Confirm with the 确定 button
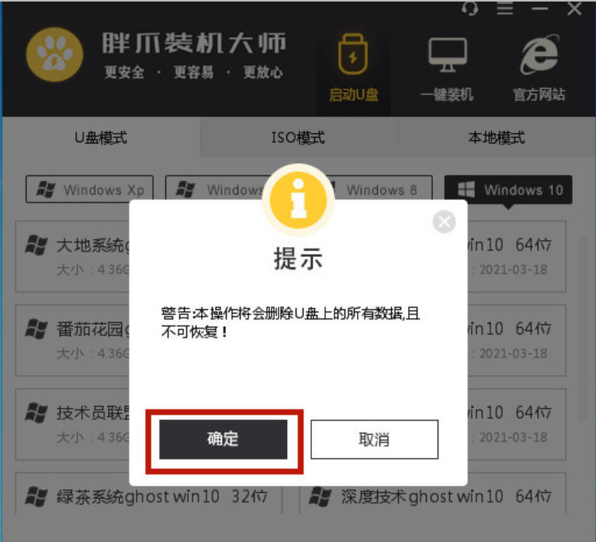596x542 pixels. point(223,440)
